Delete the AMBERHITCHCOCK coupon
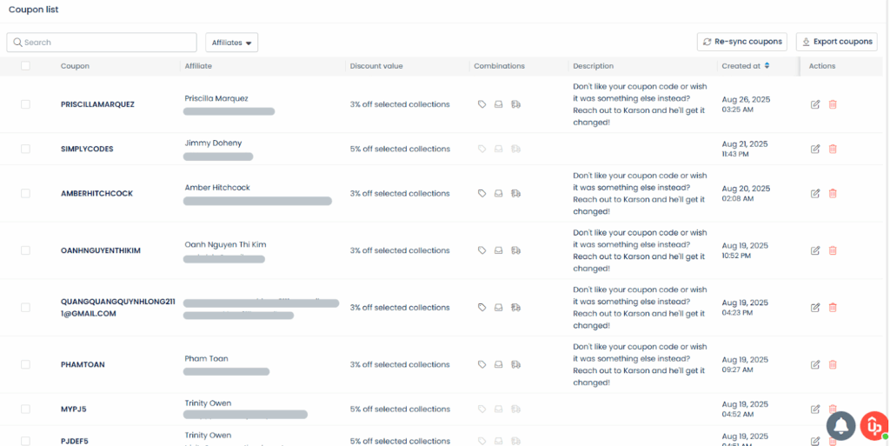 point(833,194)
